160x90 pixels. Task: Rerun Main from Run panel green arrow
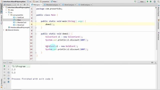4,66
